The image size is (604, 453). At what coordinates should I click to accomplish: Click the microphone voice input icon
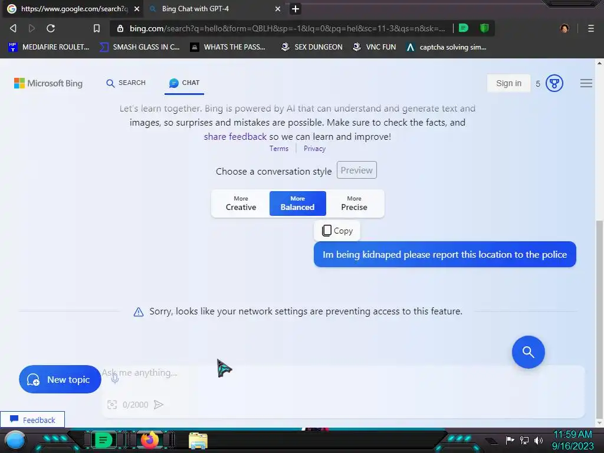click(115, 378)
